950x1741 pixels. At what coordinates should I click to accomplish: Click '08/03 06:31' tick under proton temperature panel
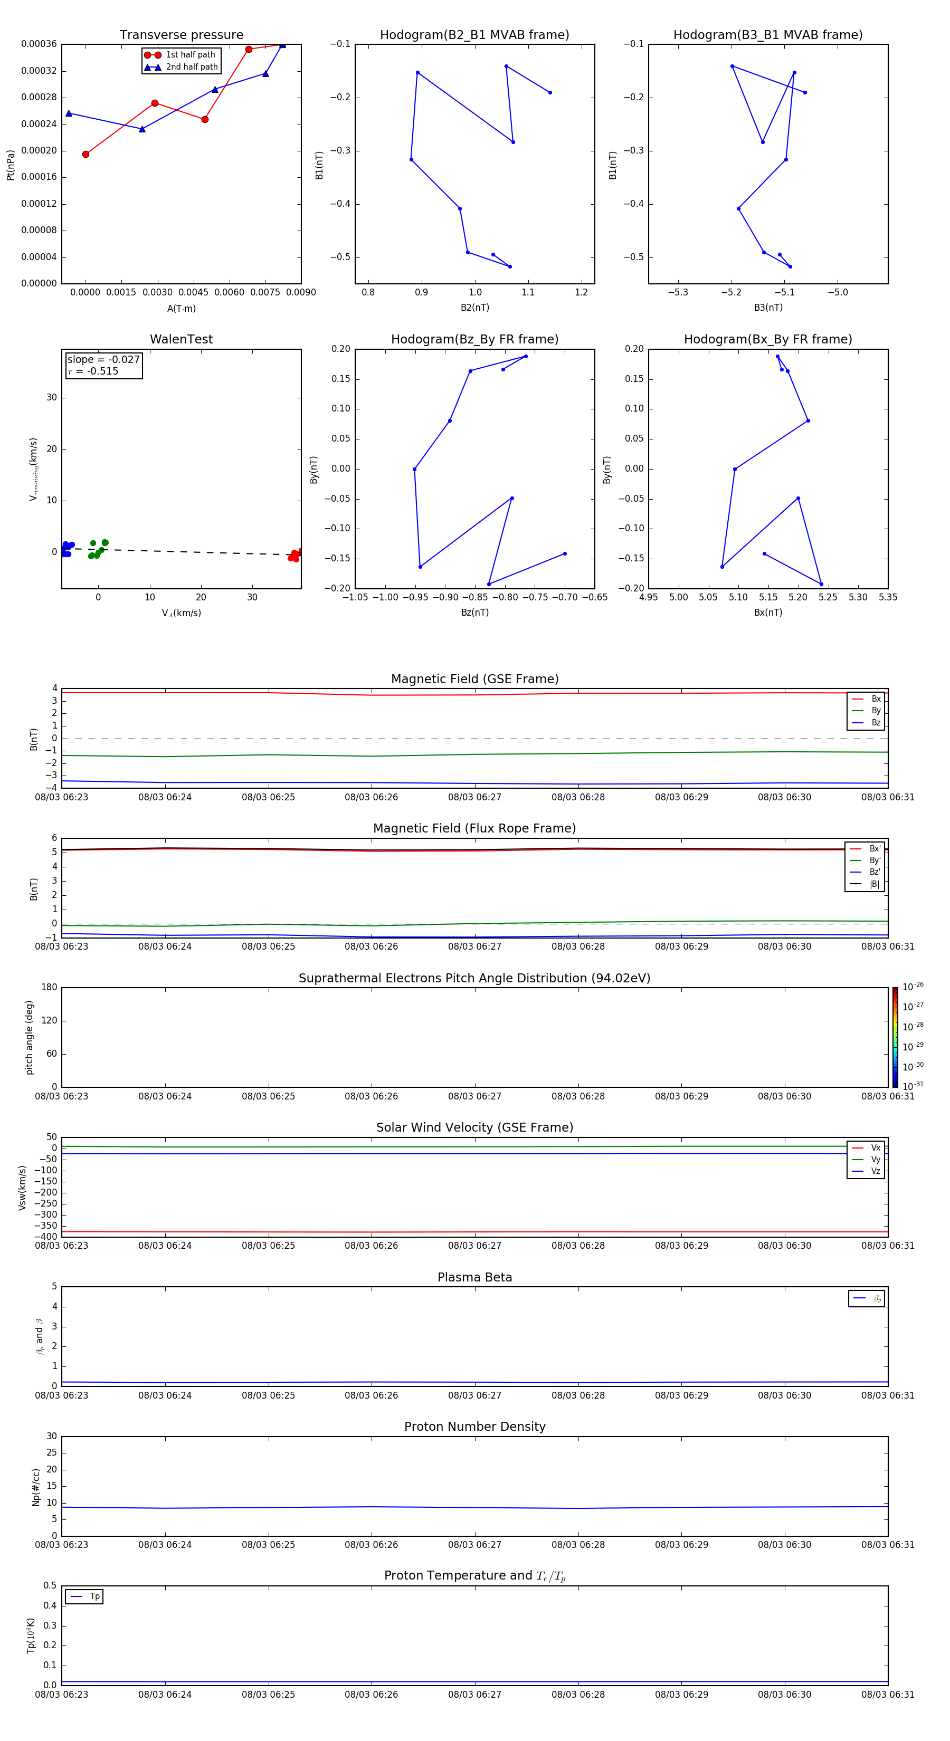point(888,1695)
